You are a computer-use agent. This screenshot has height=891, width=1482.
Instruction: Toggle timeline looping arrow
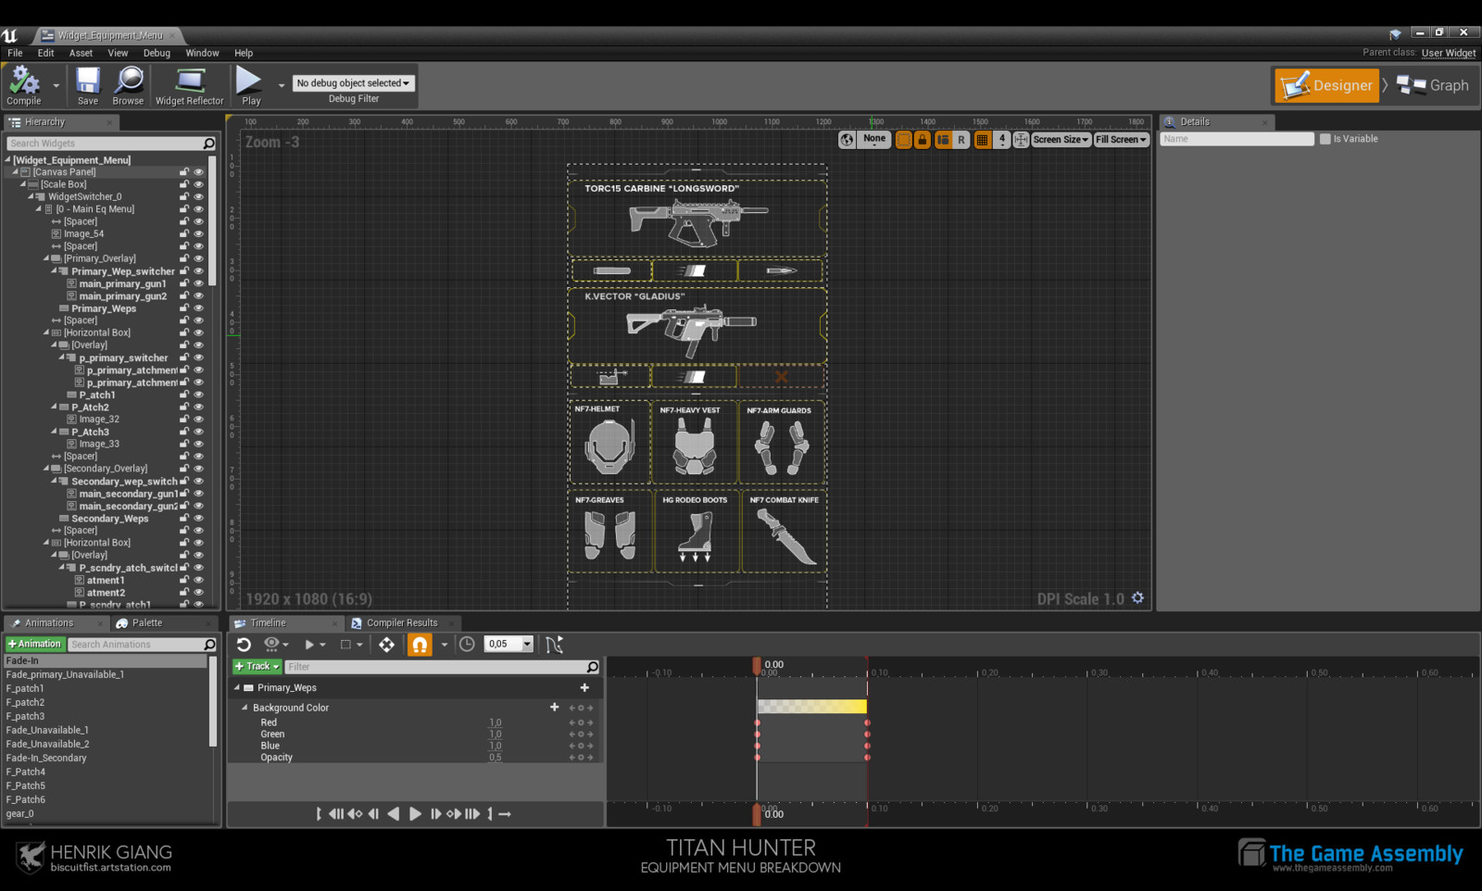coord(505,814)
